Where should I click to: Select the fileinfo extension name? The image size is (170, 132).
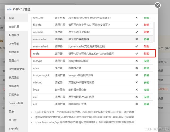[x=37, y=25]
